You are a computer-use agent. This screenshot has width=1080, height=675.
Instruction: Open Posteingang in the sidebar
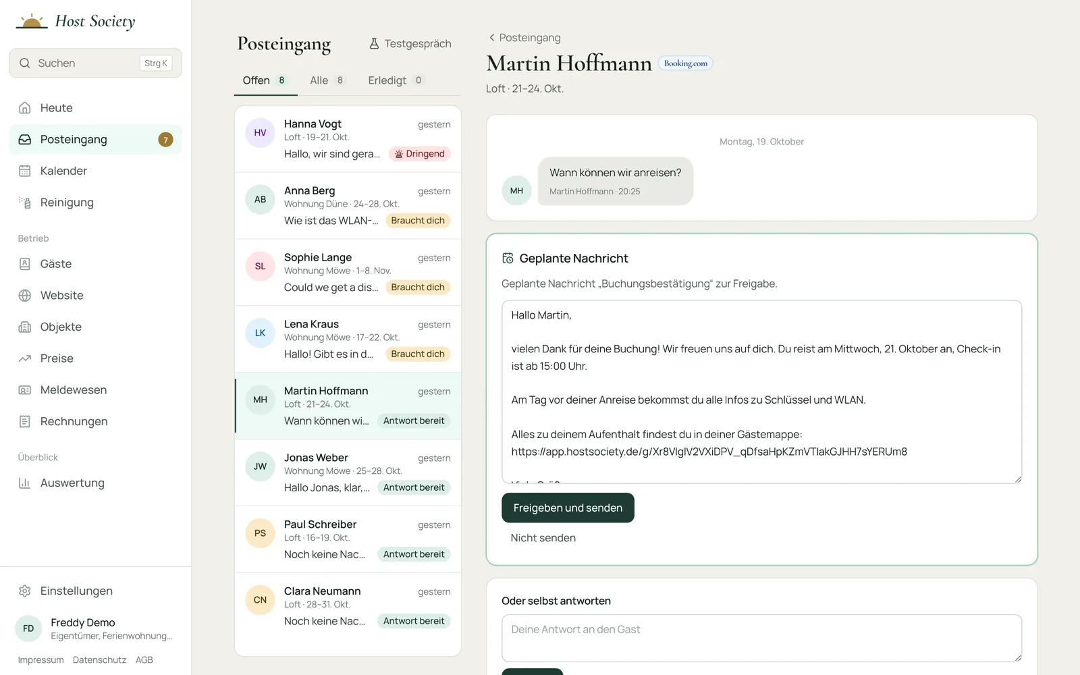coord(96,140)
